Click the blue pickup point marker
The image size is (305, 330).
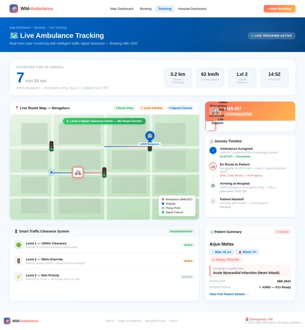[x=51, y=173]
